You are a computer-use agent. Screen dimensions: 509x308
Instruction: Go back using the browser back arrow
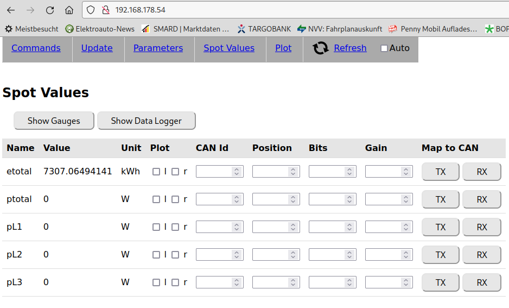(x=11, y=10)
